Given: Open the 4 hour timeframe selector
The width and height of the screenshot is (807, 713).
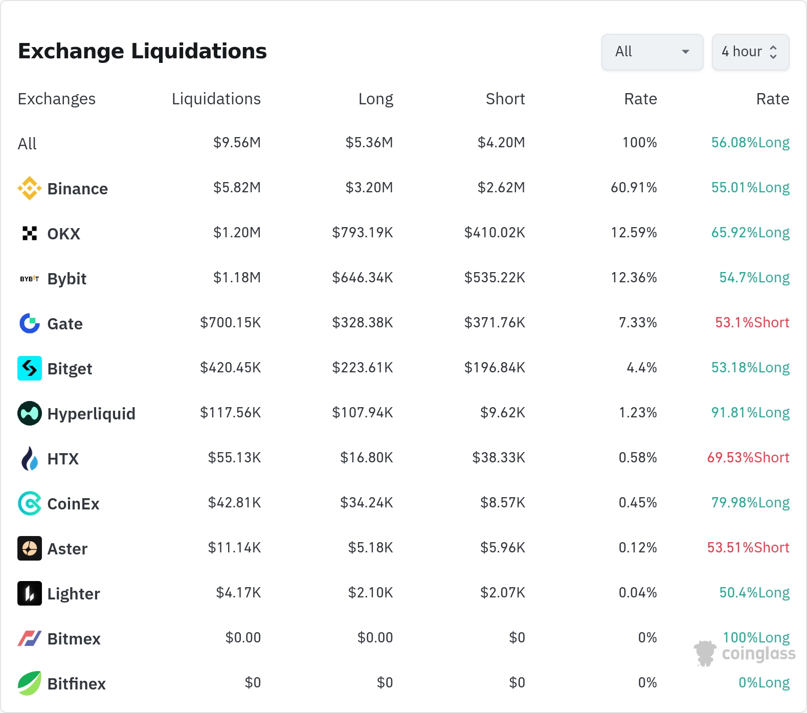Looking at the screenshot, I should click(750, 52).
